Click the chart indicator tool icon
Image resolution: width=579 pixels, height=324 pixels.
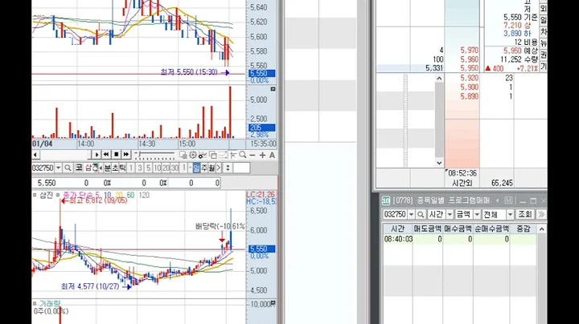click(203, 155)
